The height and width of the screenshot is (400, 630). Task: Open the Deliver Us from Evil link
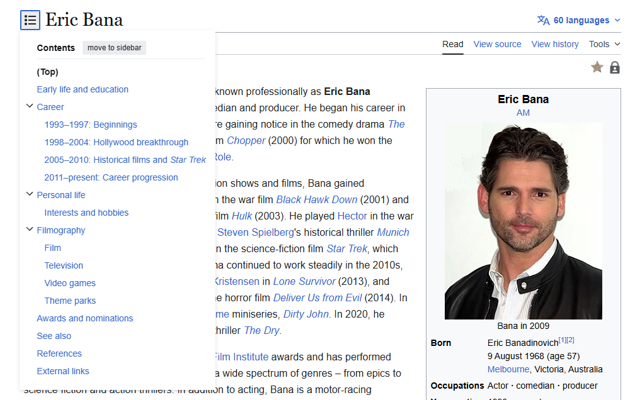(x=318, y=298)
